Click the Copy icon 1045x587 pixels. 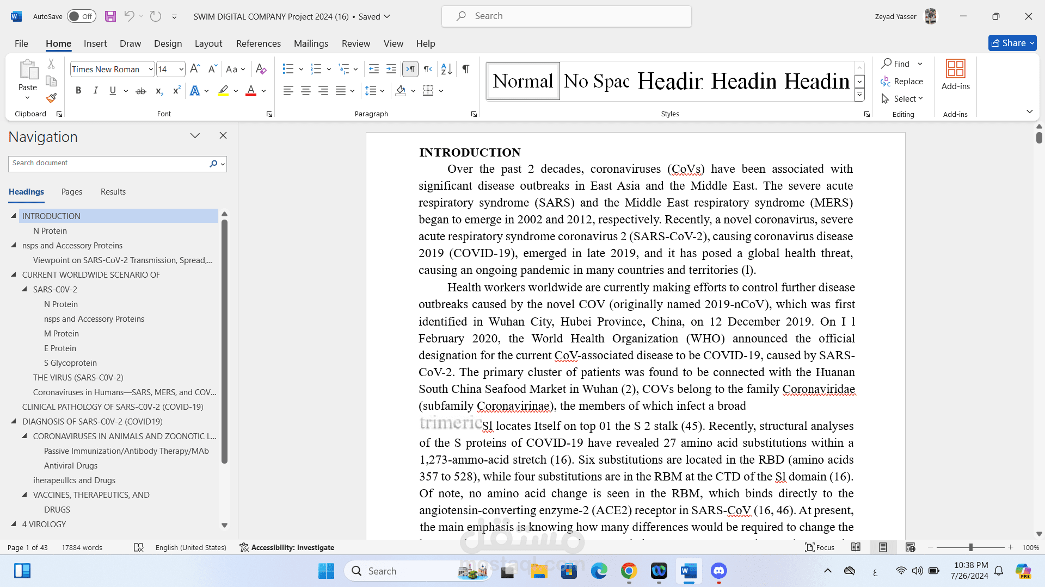(x=51, y=81)
